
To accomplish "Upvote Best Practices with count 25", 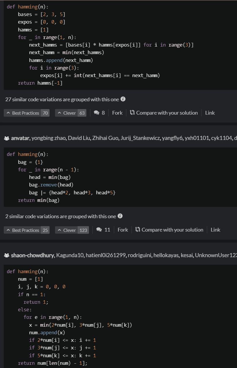I will click(x=27, y=230).
